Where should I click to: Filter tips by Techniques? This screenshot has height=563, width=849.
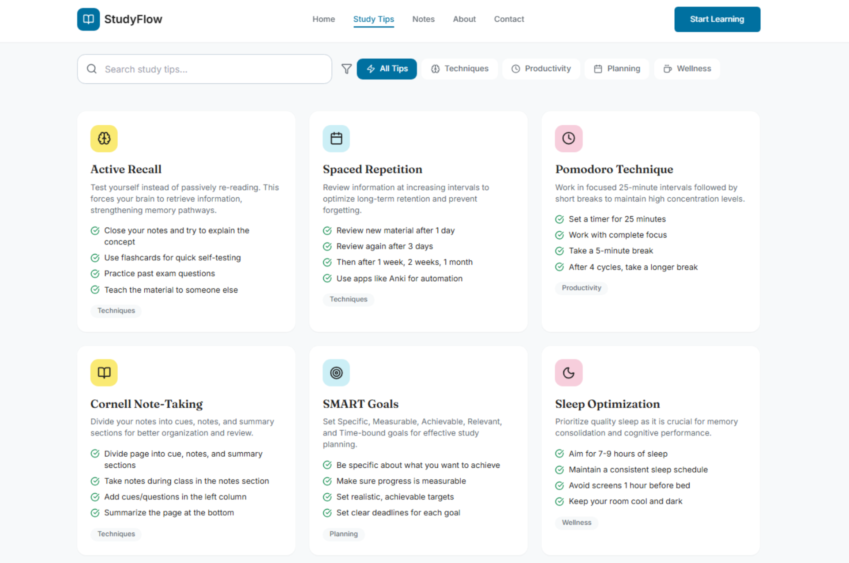[459, 69]
